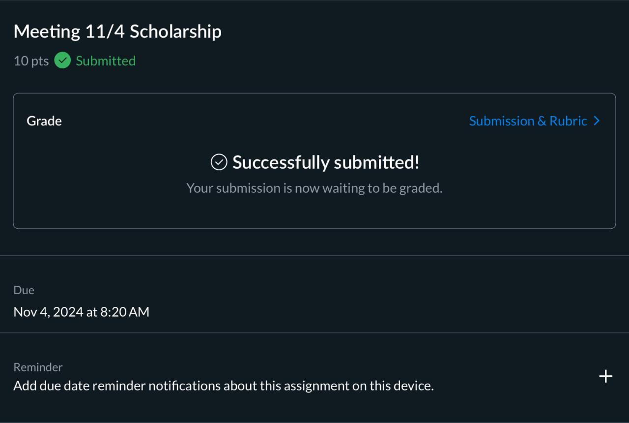The height and width of the screenshot is (423, 629).
Task: Open details via the Submission & Rubric chevron
Action: (x=597, y=121)
